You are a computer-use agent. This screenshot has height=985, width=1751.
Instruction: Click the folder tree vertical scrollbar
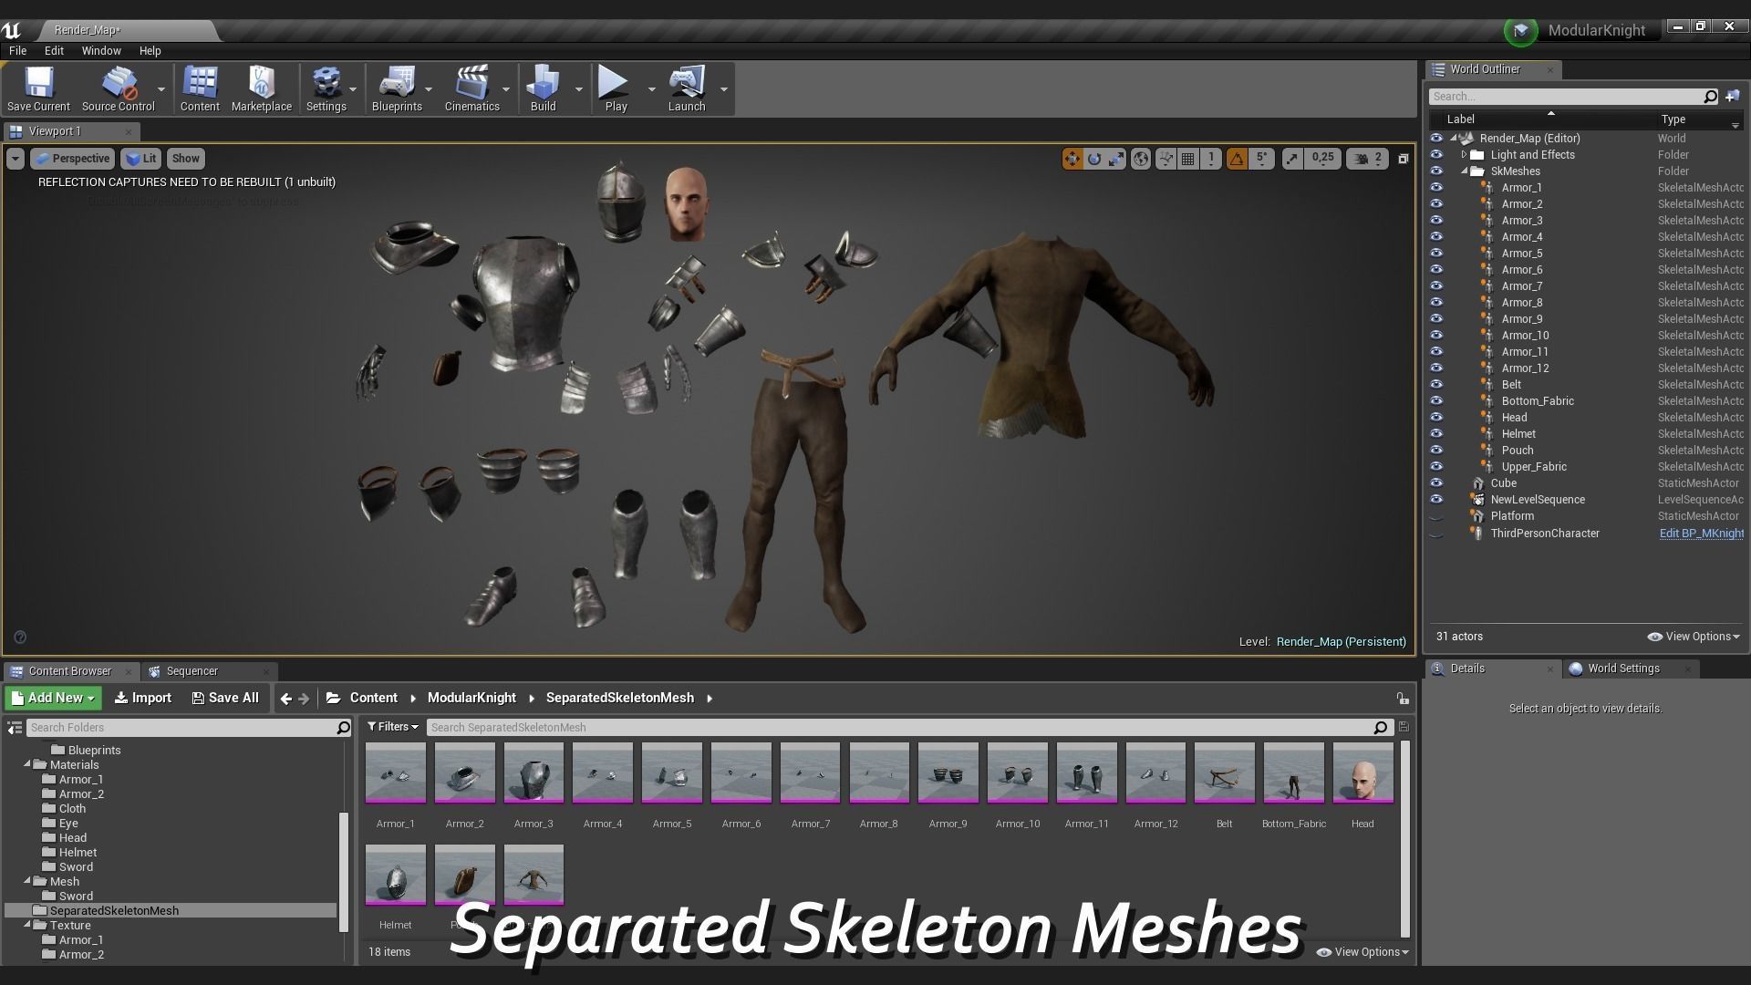click(x=344, y=871)
